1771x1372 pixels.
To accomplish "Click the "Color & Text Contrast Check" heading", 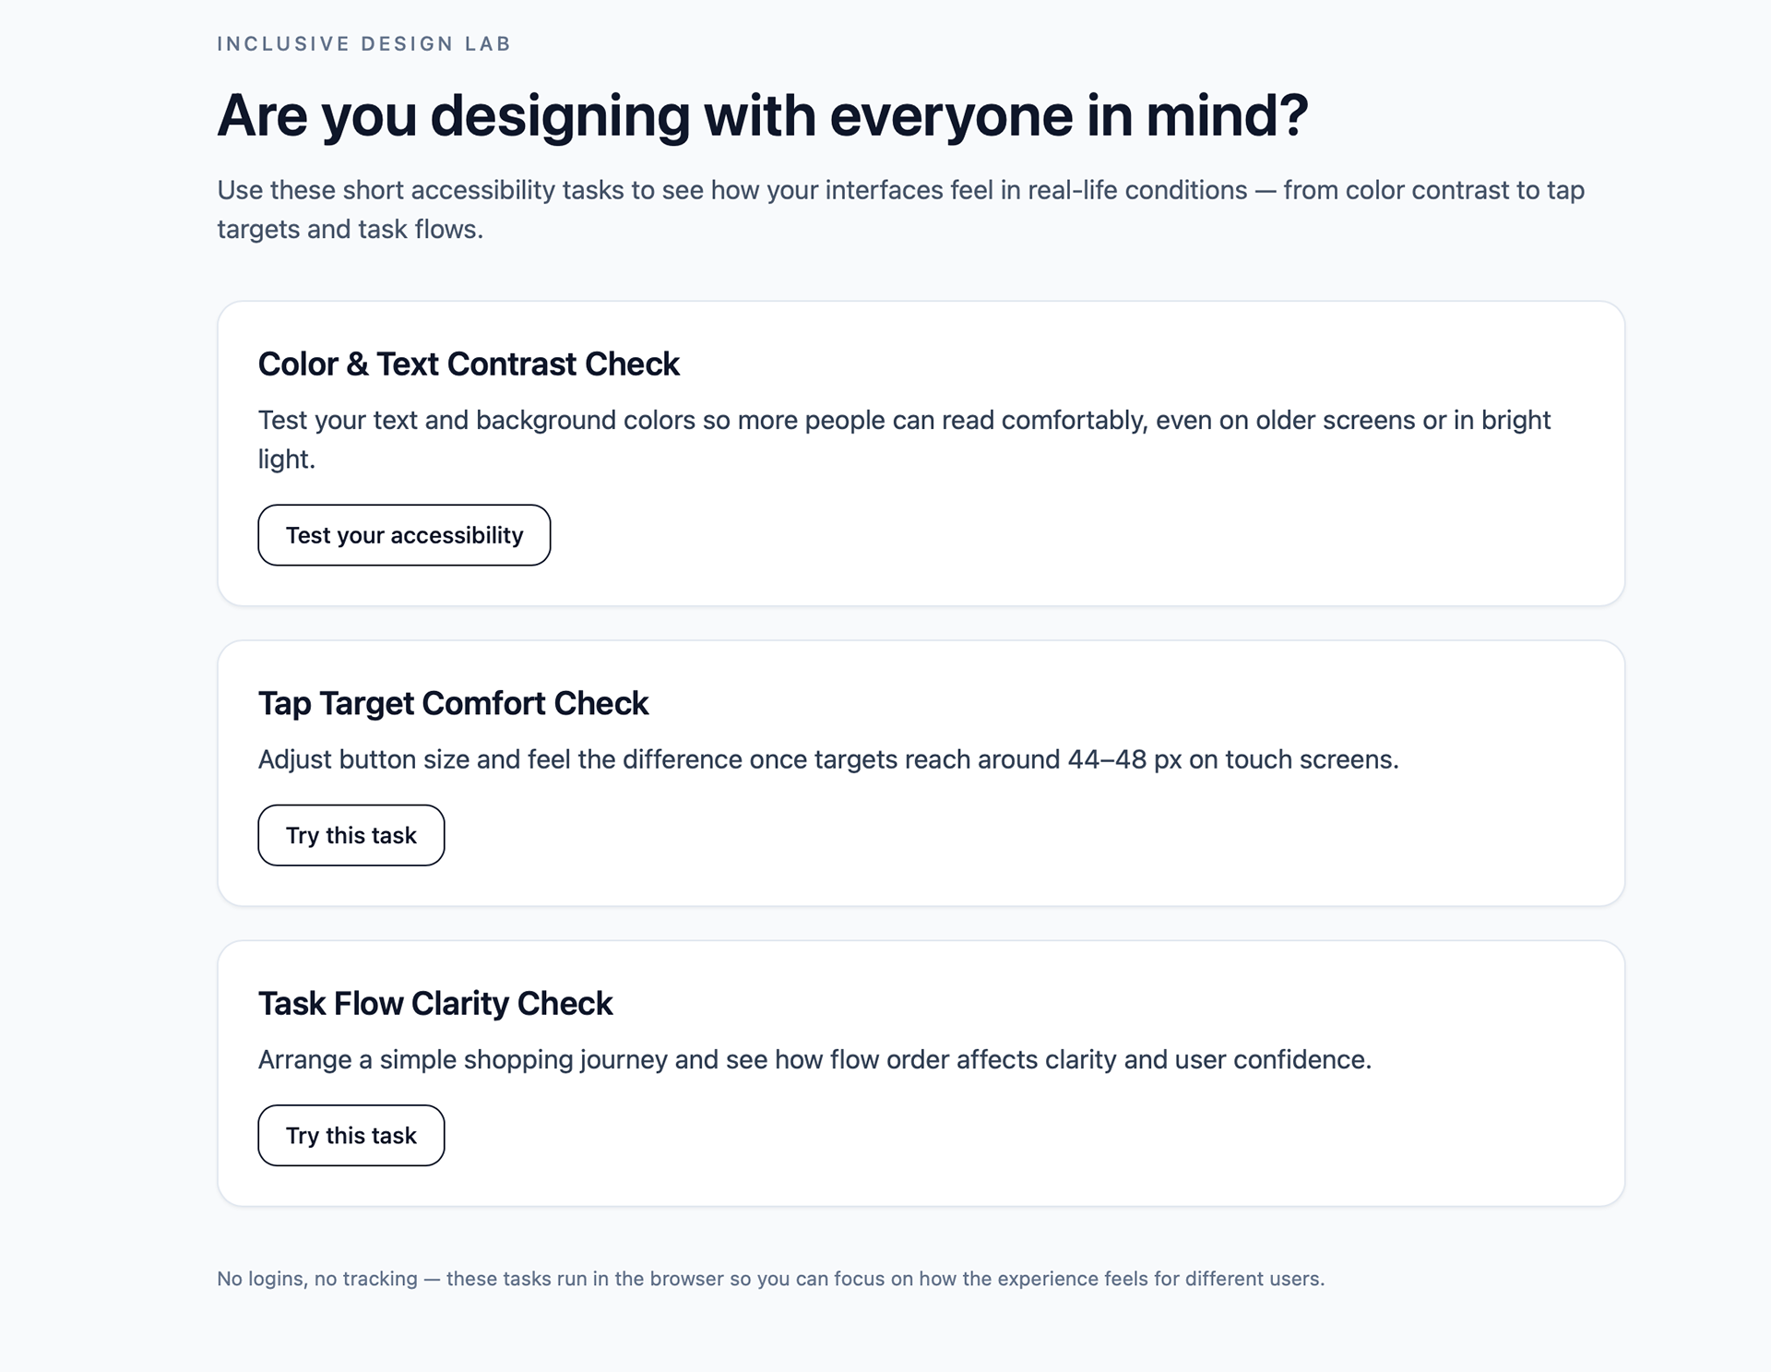I will pyautogui.click(x=469, y=364).
